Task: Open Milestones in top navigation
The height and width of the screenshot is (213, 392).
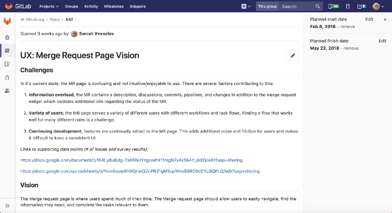Action: (x=114, y=7)
